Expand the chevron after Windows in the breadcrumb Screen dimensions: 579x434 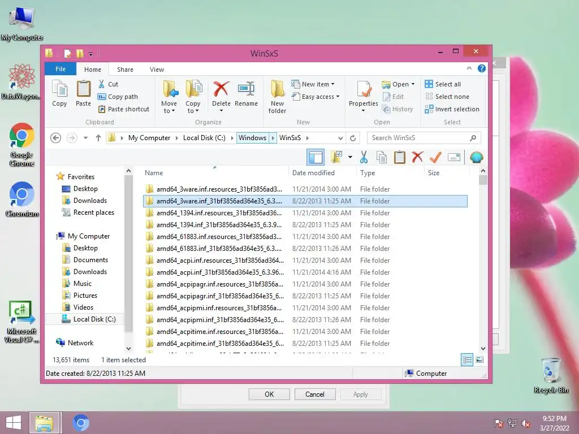(x=273, y=138)
